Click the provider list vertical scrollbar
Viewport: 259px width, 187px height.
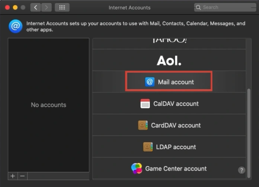click(x=249, y=133)
